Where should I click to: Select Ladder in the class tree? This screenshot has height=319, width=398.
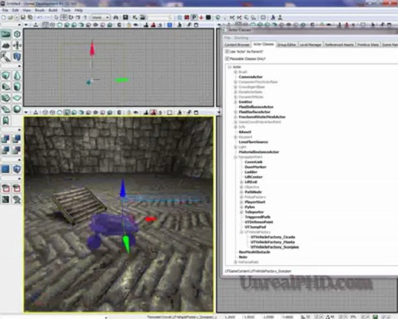point(251,172)
